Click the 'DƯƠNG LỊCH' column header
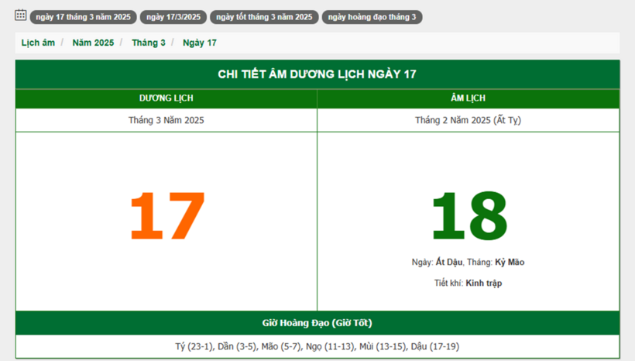Viewport: 635px width, 361px height. coord(166,98)
